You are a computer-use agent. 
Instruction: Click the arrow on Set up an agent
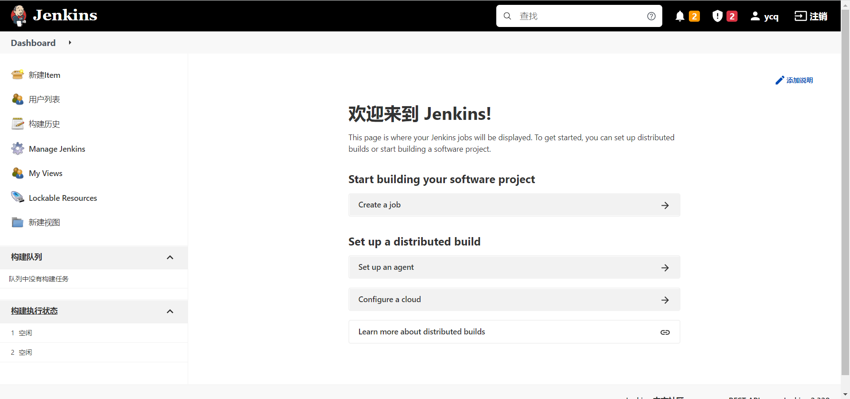coord(665,268)
